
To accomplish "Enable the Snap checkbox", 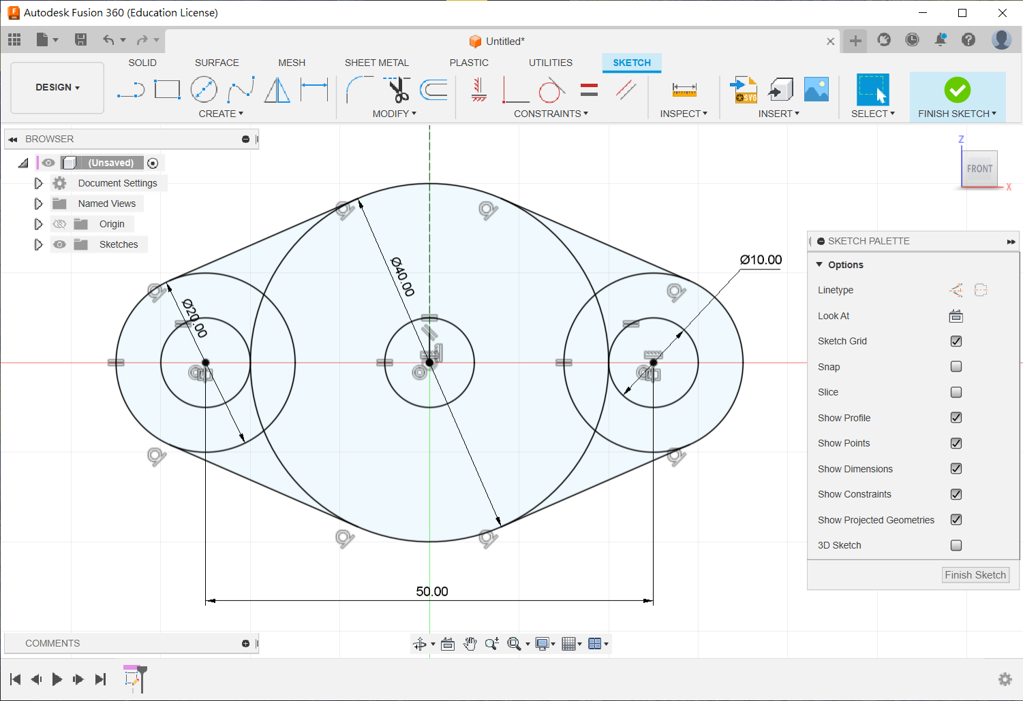I will (x=956, y=367).
